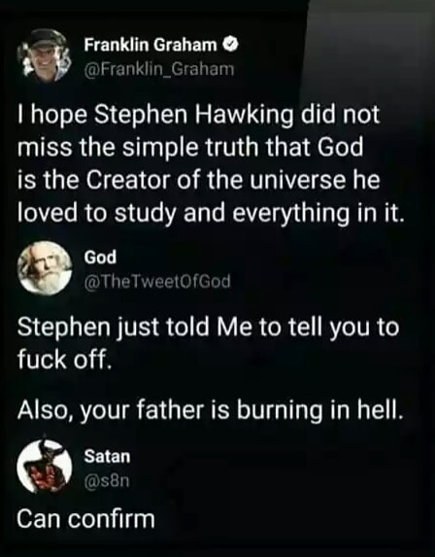Click the line 'miss the simple truth that God'
Image resolution: width=435 pixels, height=557 pixels.
click(x=190, y=147)
